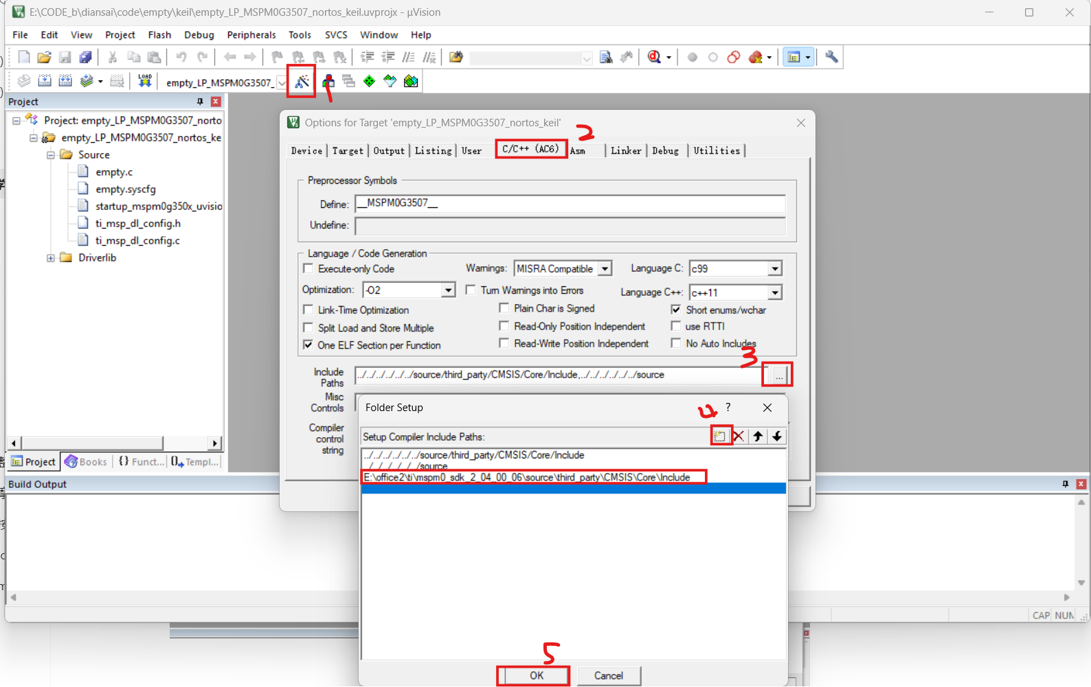Image resolution: width=1091 pixels, height=687 pixels.
Task: Start or stop a debug session
Action: coord(654,58)
